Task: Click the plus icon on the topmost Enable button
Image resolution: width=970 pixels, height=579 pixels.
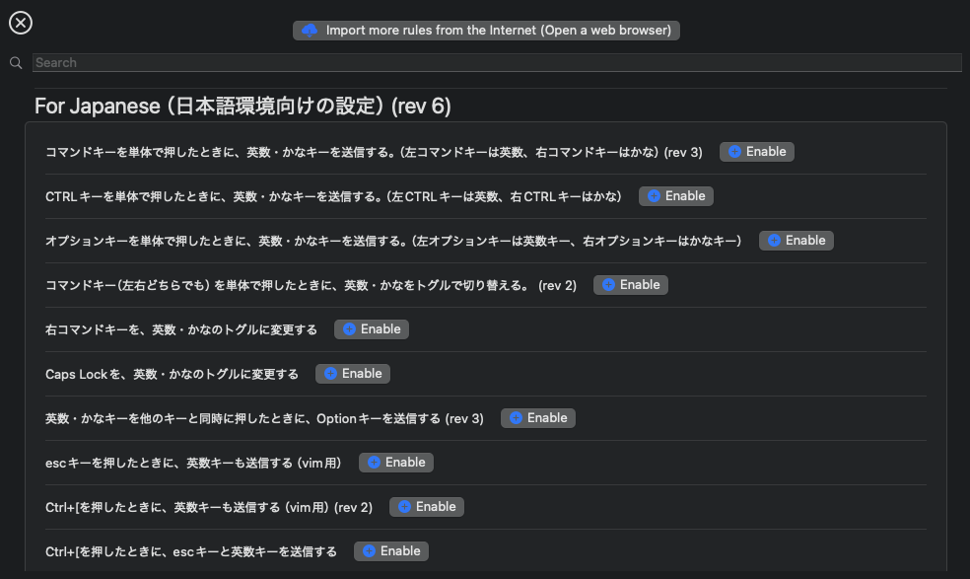Action: click(733, 151)
